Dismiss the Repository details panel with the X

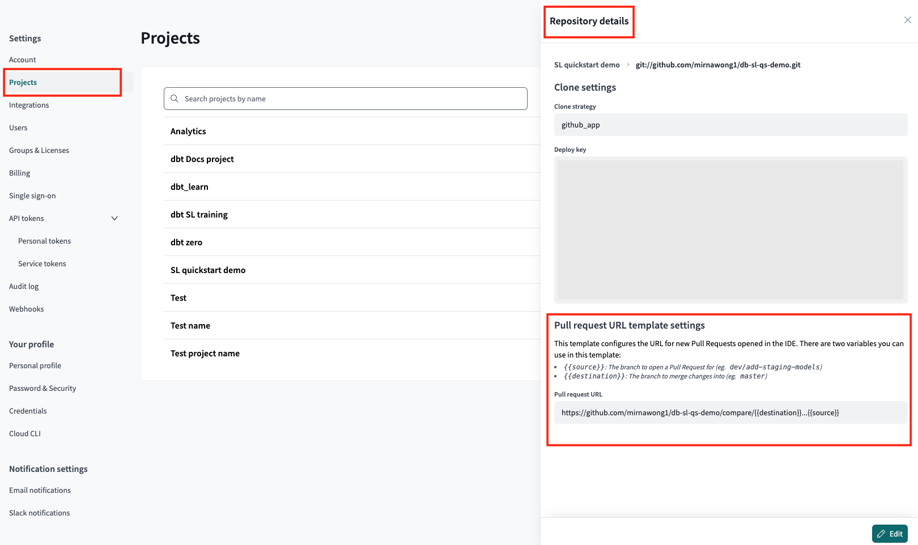[x=908, y=19]
